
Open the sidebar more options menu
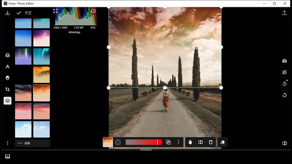[x=7, y=143]
